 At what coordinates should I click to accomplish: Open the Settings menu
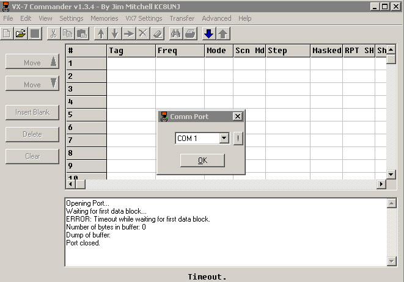pos(72,18)
